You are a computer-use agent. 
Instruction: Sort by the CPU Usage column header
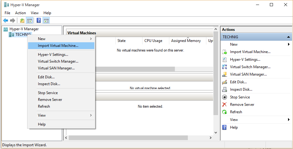pyautogui.click(x=156, y=41)
